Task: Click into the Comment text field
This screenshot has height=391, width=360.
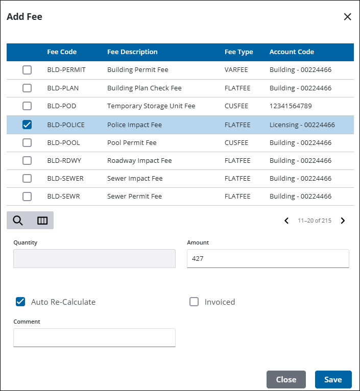Action: pyautogui.click(x=94, y=337)
